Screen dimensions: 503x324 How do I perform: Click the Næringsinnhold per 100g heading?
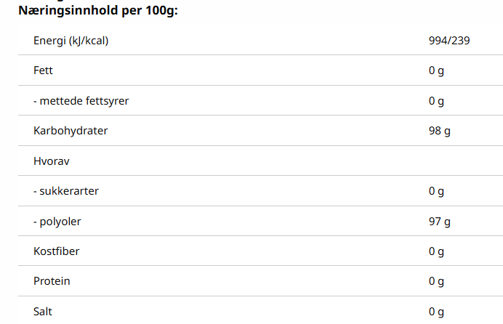click(x=98, y=11)
